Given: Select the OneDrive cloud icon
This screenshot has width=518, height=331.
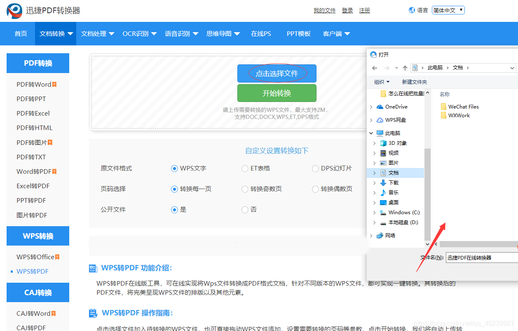Looking at the screenshot, I should coord(380,107).
